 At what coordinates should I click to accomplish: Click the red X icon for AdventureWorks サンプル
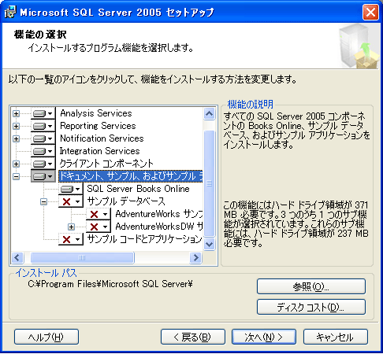tap(98, 214)
